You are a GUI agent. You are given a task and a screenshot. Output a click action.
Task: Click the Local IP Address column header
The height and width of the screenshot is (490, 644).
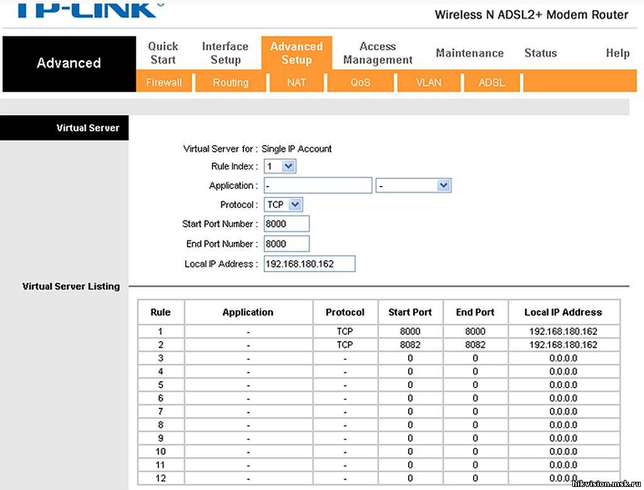click(563, 312)
